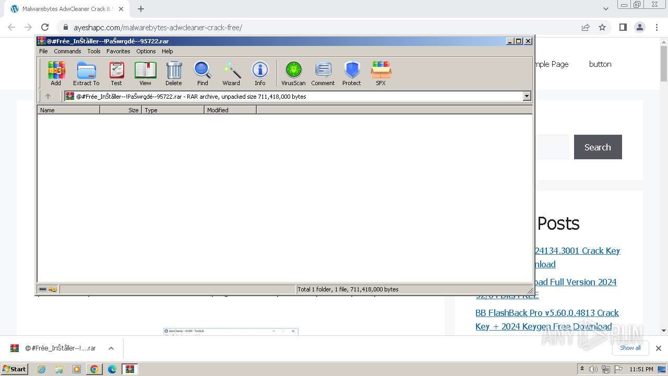Share this page icon in Chrome

(x=586, y=27)
